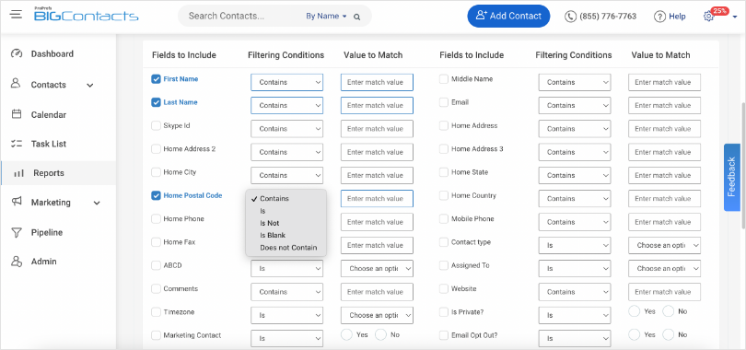Expand the Contacts sidebar submenu chevron
Screen dimensions: 746x350
tap(90, 86)
